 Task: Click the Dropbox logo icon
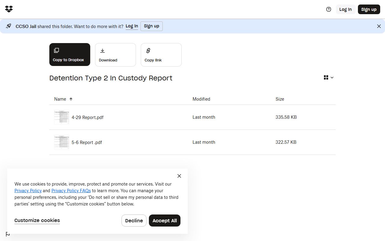[9, 9]
